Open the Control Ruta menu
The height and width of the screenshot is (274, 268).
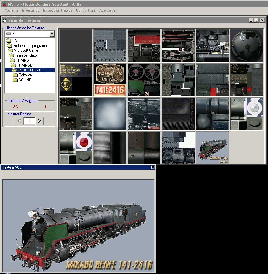(x=85, y=10)
